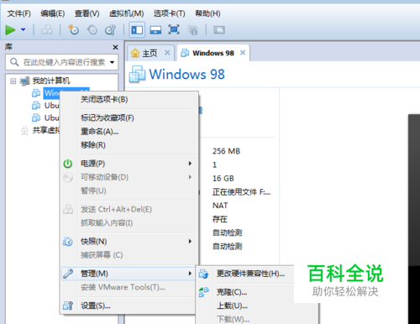Click the revert to snapshot toolbar icon

(x=92, y=29)
